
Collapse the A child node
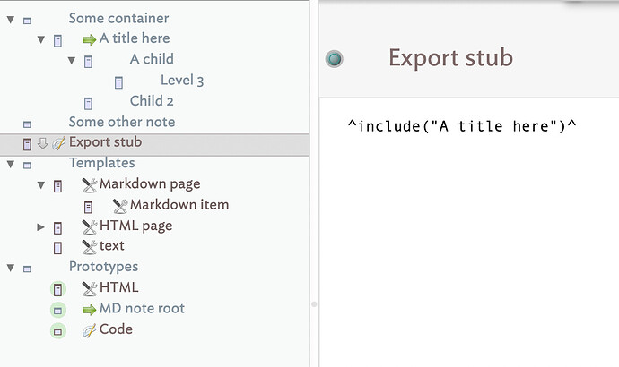pos(72,61)
